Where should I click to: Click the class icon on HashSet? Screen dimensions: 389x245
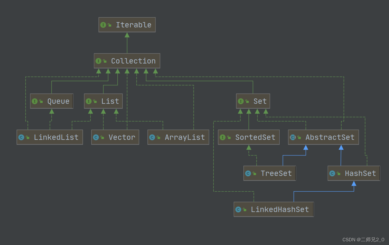[x=332, y=173]
